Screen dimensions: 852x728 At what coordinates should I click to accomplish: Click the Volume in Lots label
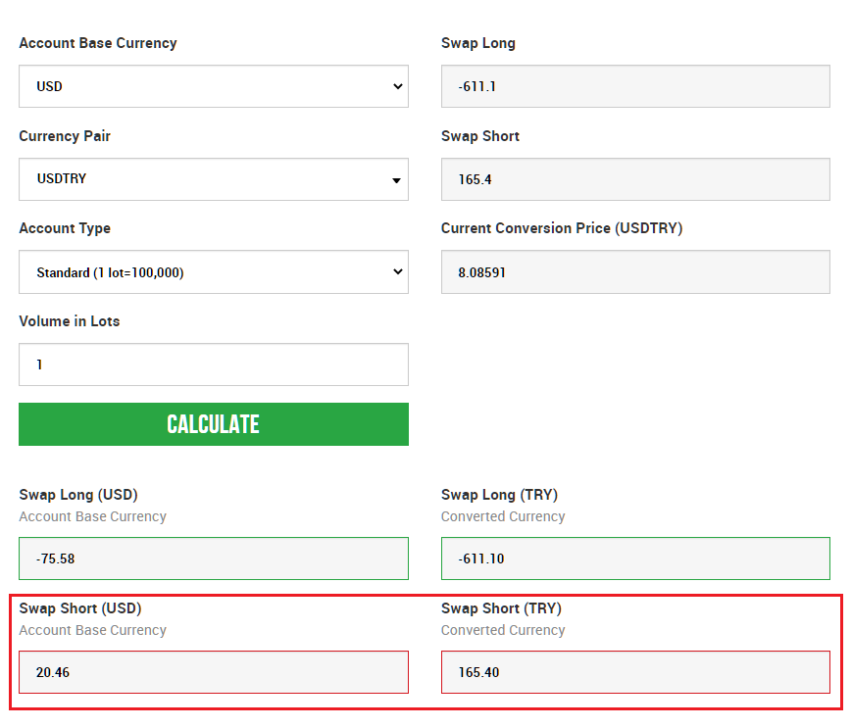tap(70, 320)
